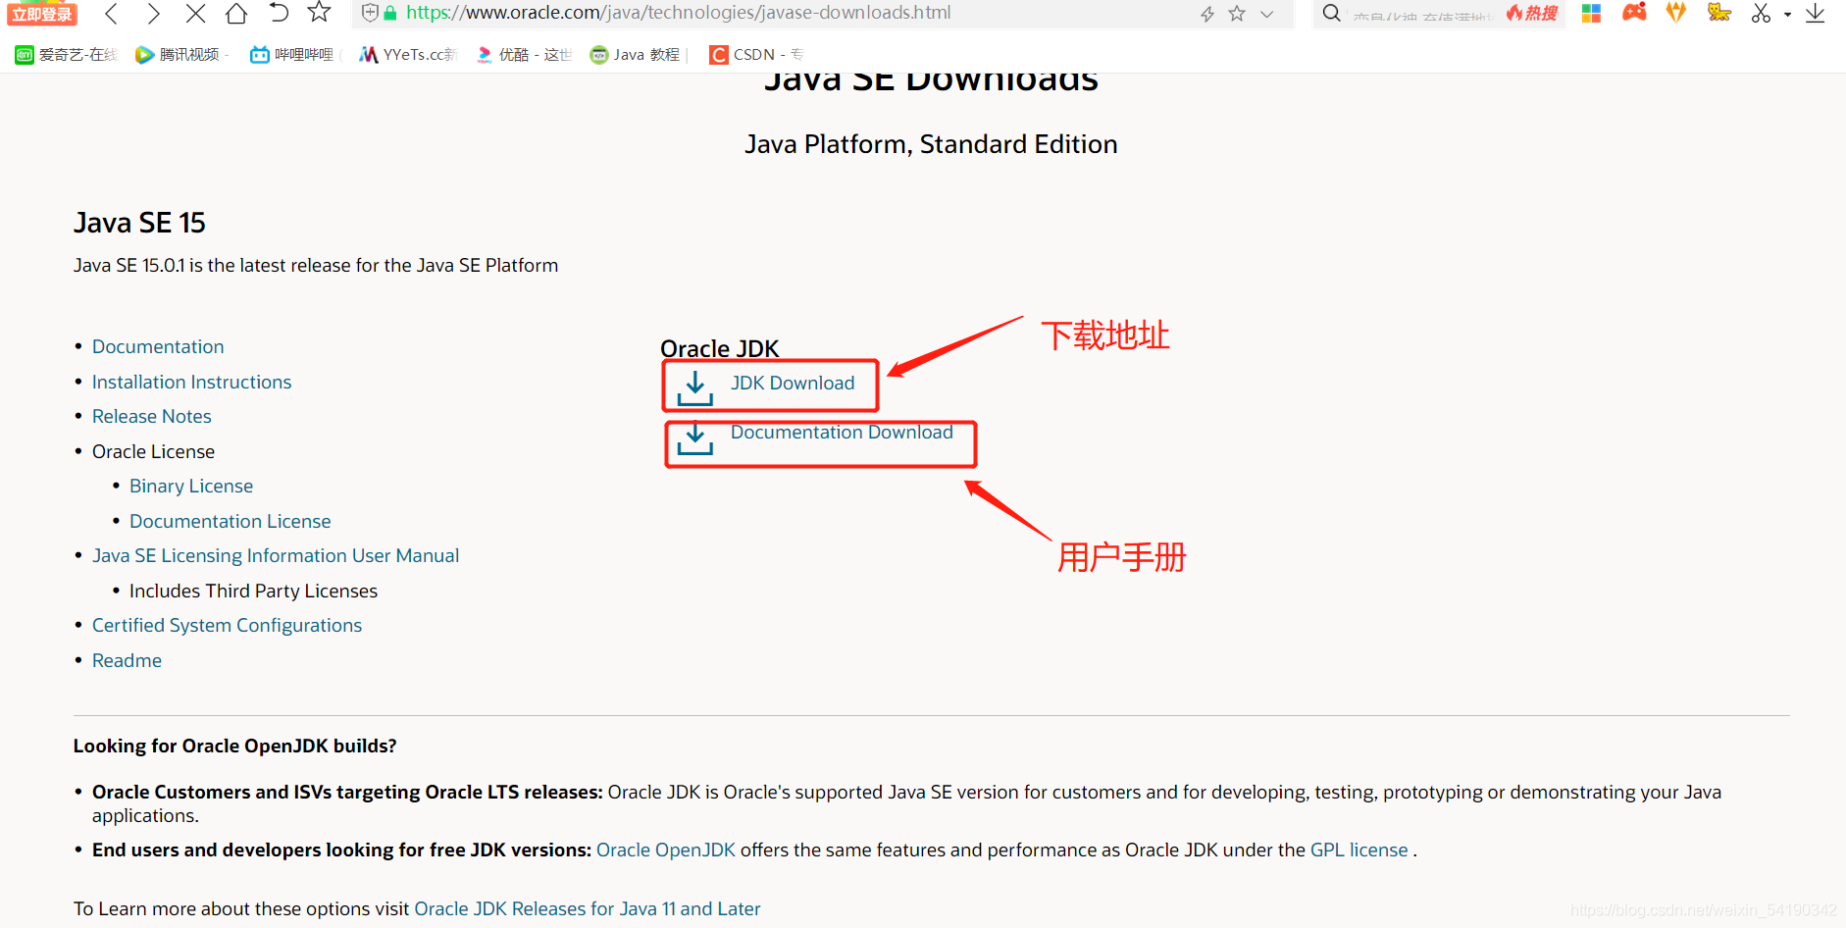
Task: Click the scissors screenshot tool
Action: click(x=1762, y=14)
